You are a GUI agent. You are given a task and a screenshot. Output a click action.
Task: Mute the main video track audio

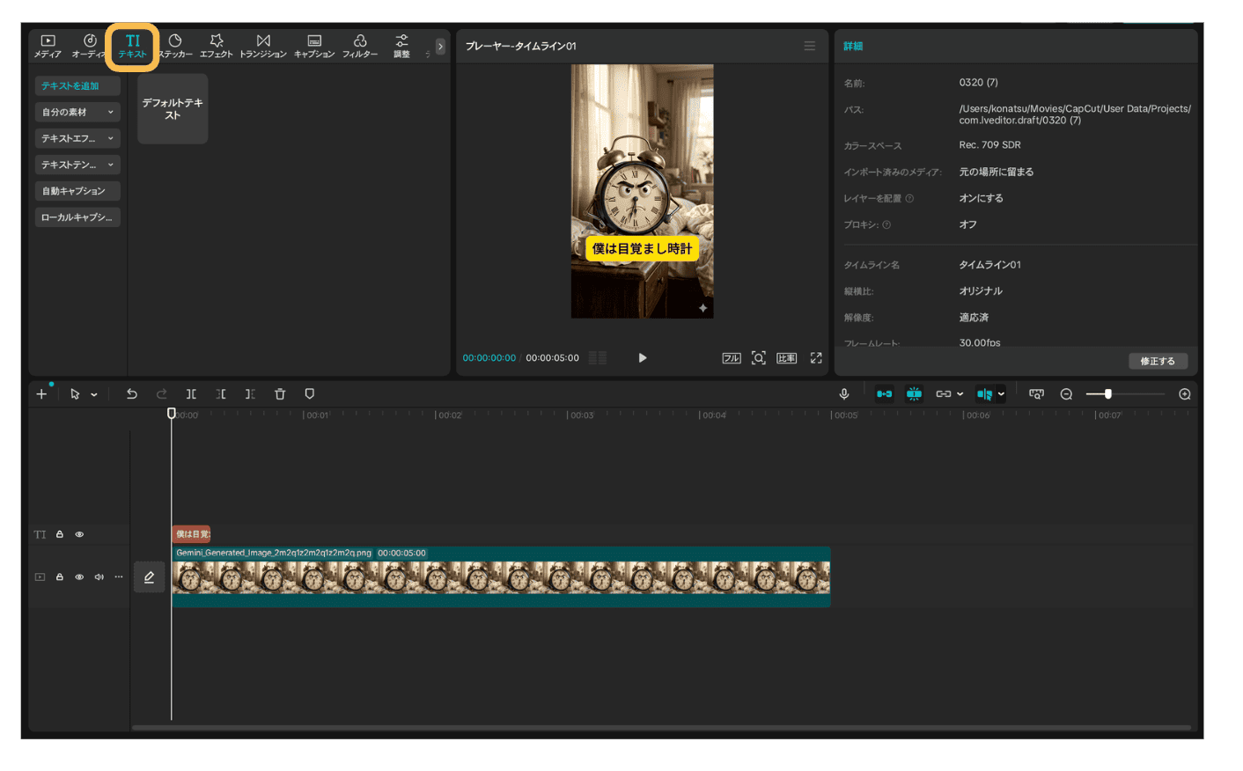(x=99, y=577)
